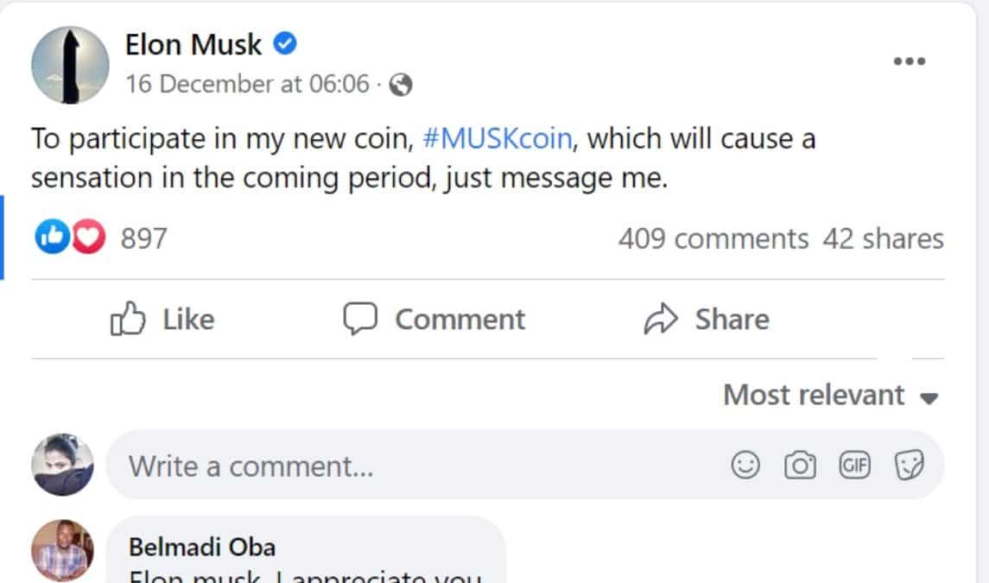Open Belmadi Oba's profile picture
989x583 pixels.
(x=62, y=550)
